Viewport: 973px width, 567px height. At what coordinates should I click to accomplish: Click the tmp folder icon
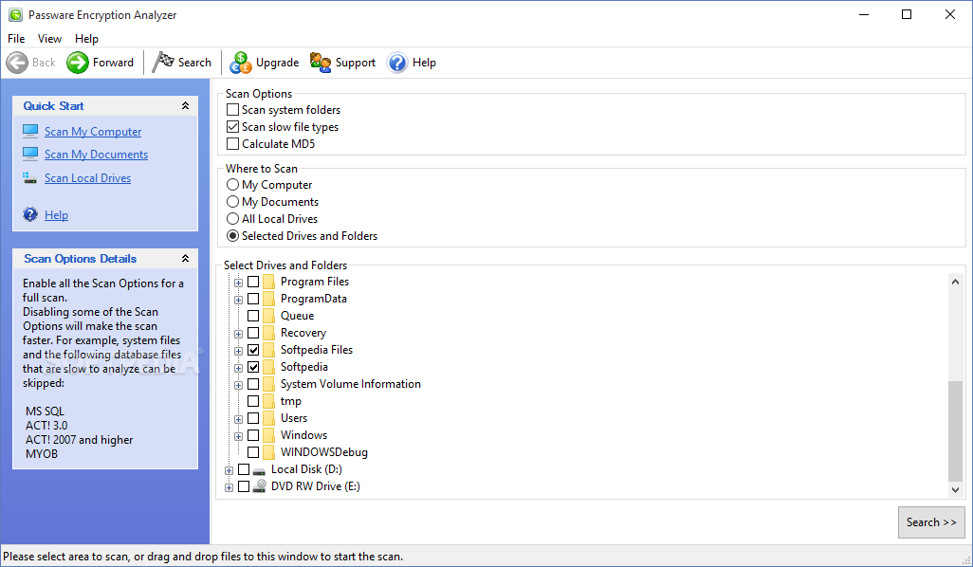click(268, 401)
